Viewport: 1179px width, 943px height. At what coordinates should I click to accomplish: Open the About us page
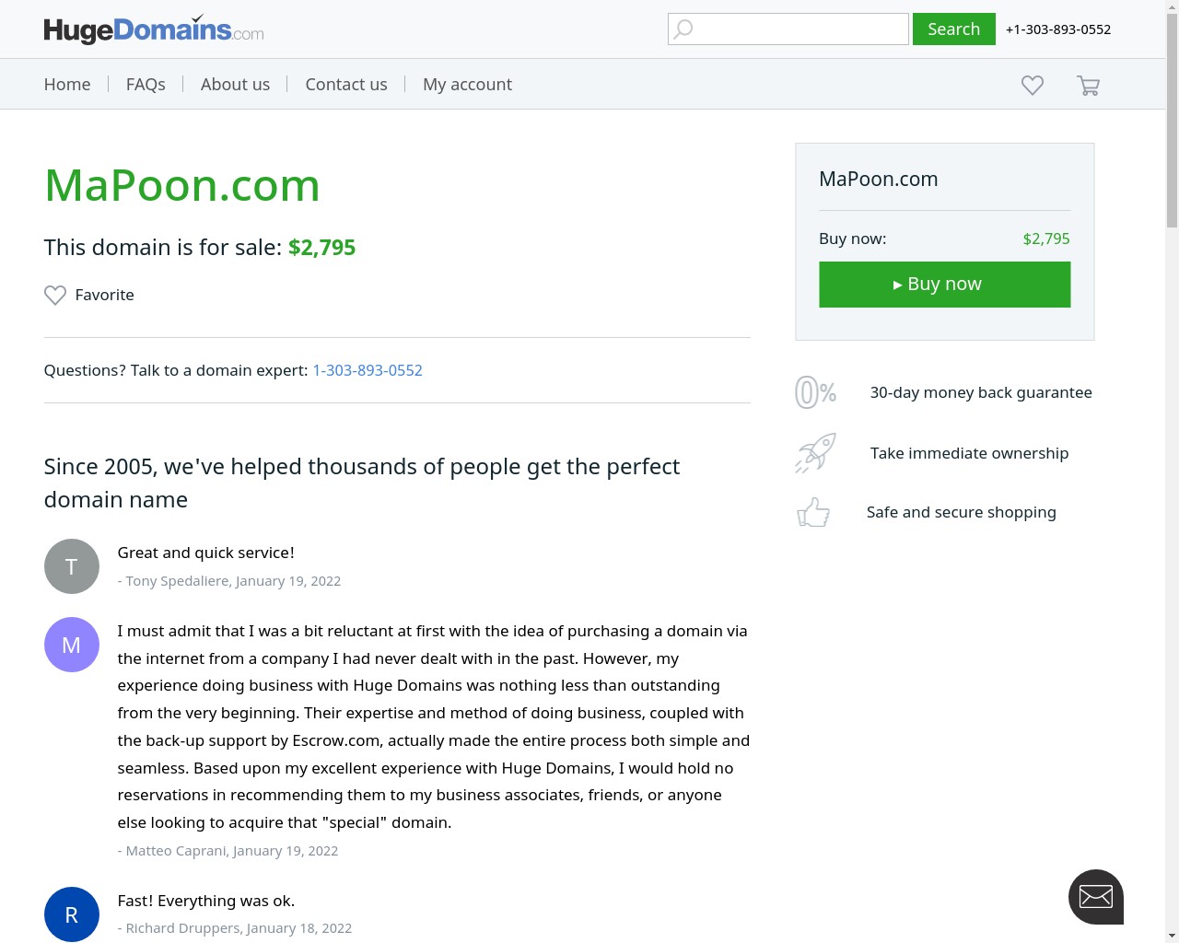235,85
